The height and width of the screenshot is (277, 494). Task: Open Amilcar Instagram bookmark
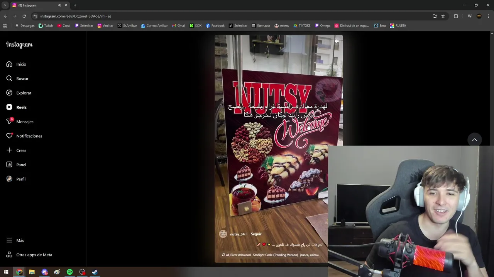[105, 25]
